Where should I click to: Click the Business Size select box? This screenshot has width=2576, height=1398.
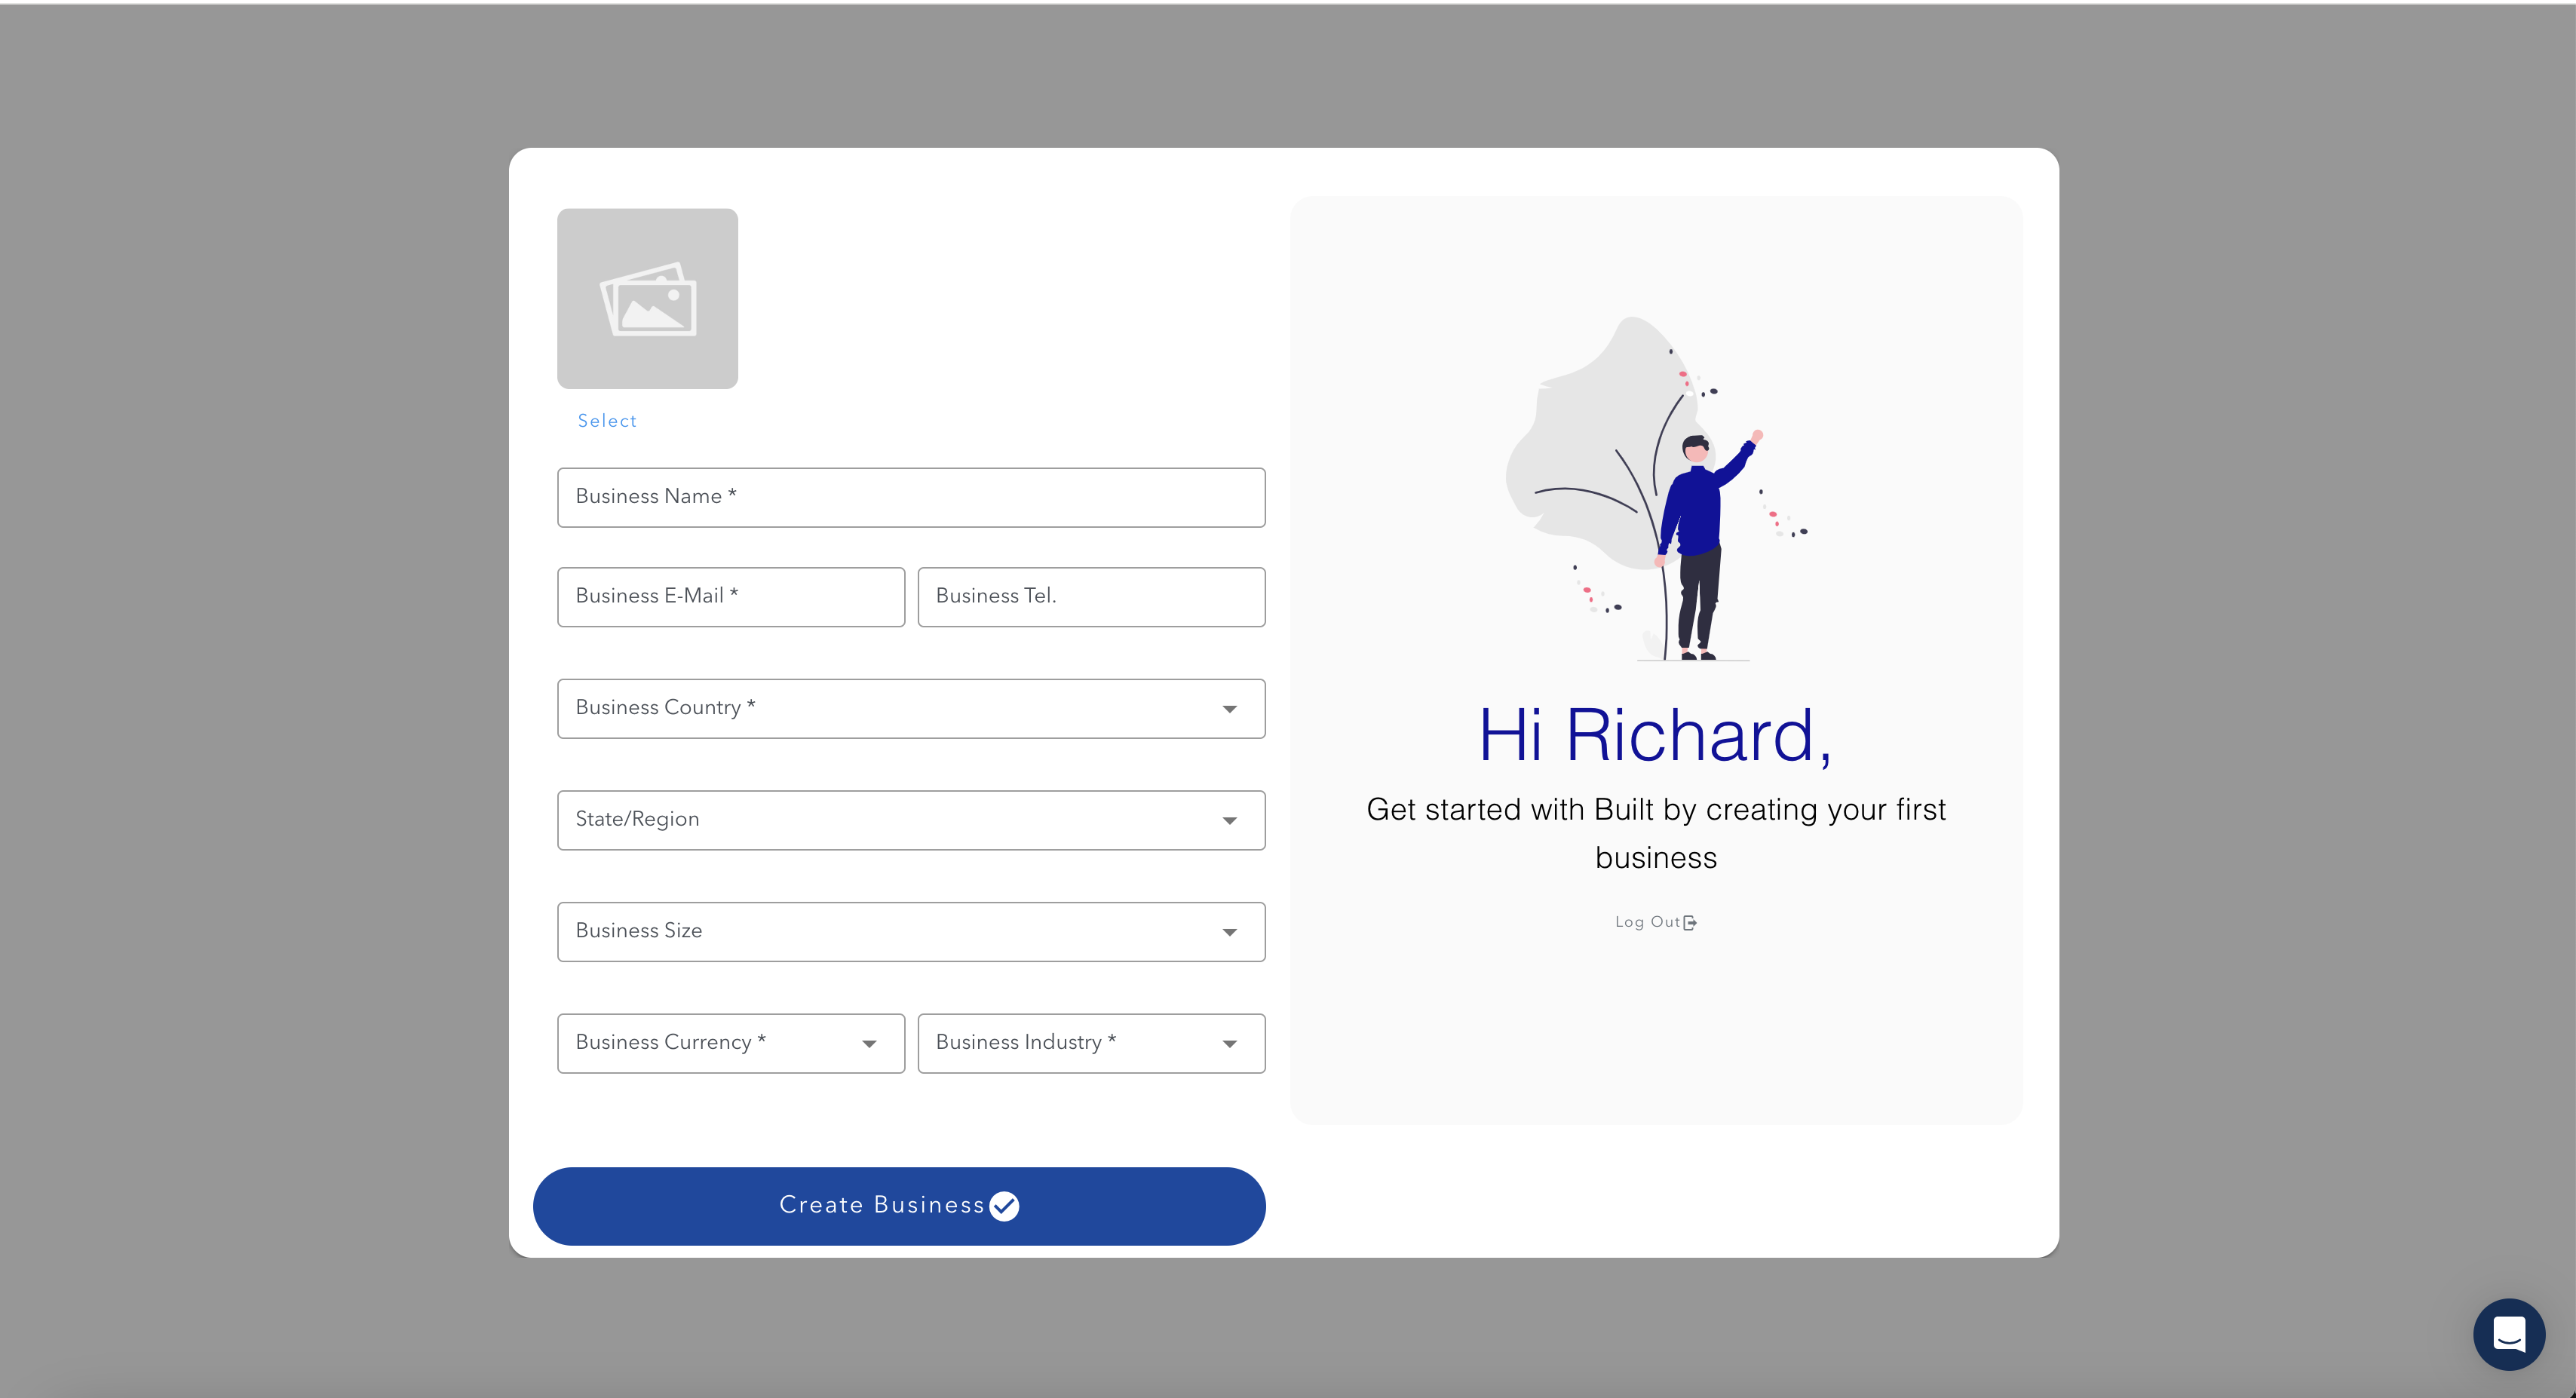tap(880, 932)
